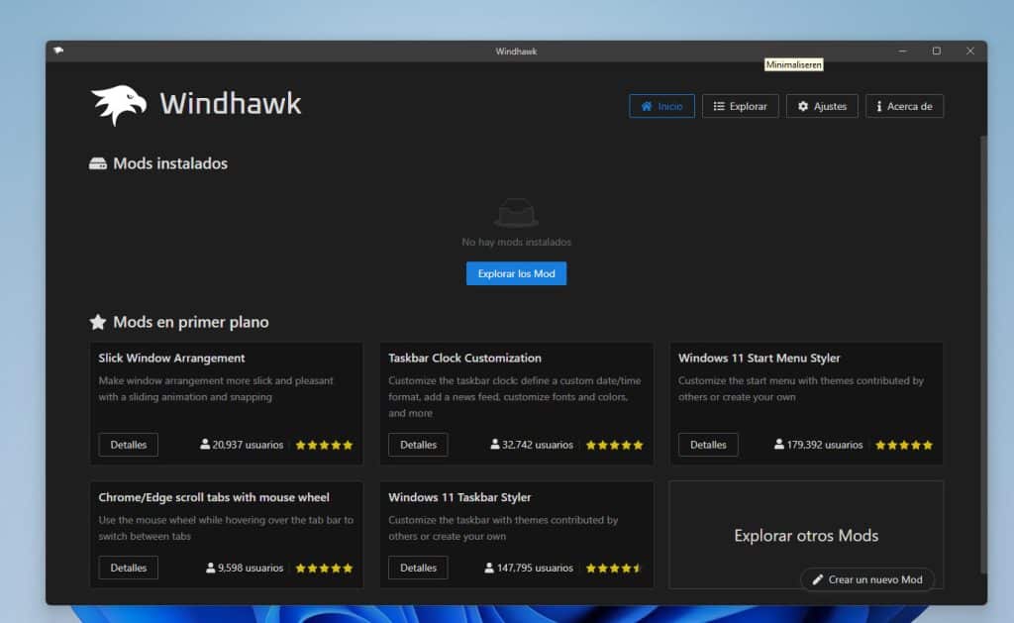Viewport: 1014px width, 623px height.
Task: Click user icon beside 179,392 usuarios
Action: point(779,445)
